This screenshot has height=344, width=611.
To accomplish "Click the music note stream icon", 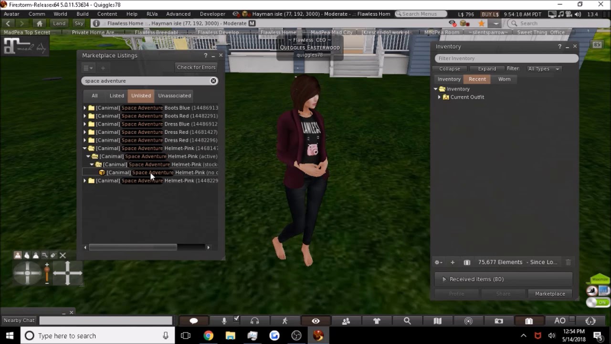I will (561, 14).
